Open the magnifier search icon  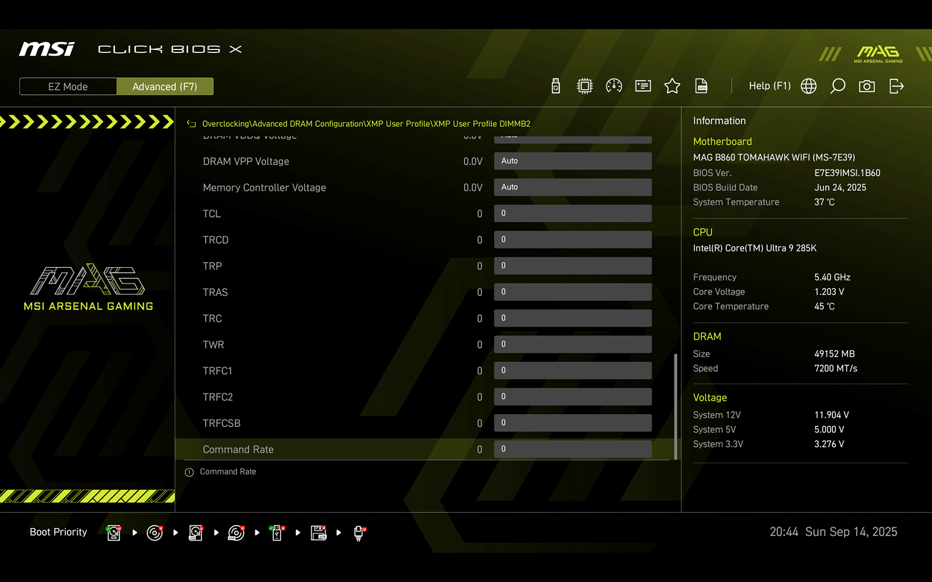pyautogui.click(x=838, y=86)
